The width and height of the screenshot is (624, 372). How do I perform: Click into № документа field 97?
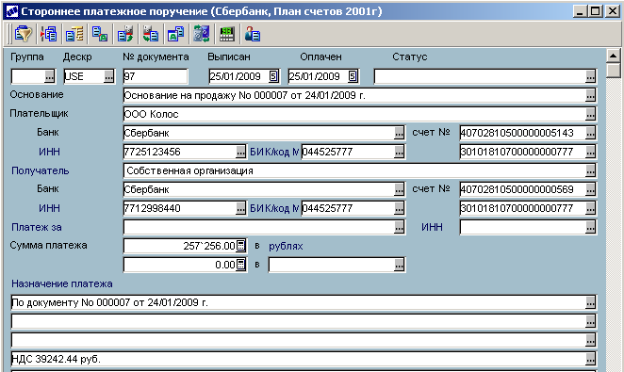point(156,76)
